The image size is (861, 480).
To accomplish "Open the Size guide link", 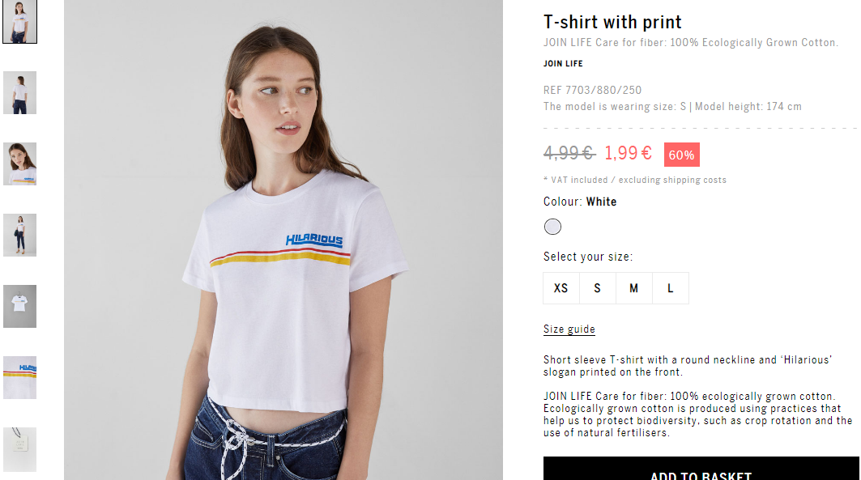I will (569, 329).
